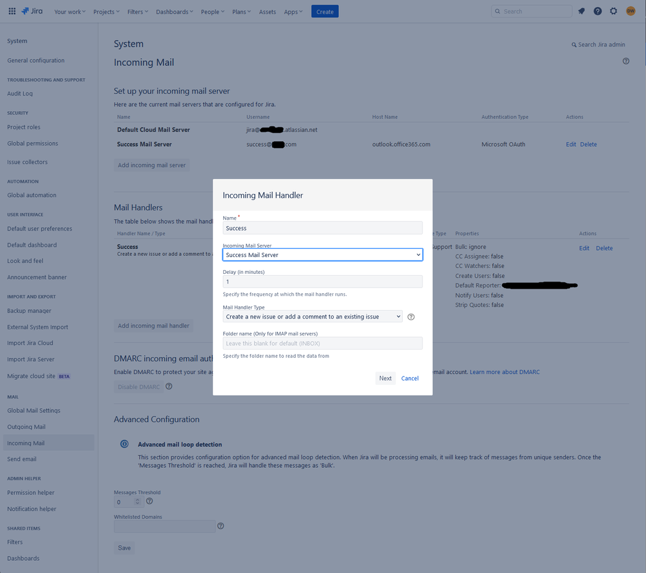646x573 pixels.
Task: Click the handler Name field
Action: coord(323,228)
